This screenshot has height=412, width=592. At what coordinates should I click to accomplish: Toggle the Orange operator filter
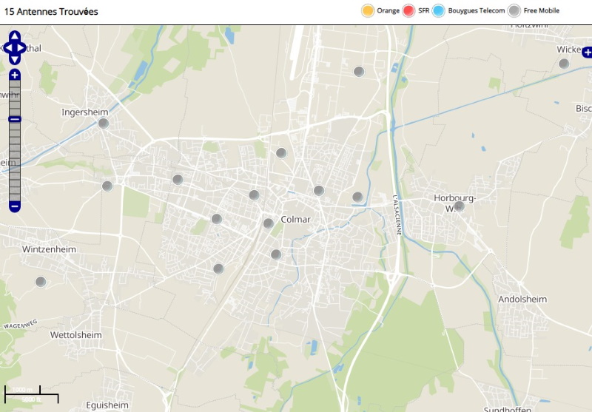pyautogui.click(x=367, y=11)
